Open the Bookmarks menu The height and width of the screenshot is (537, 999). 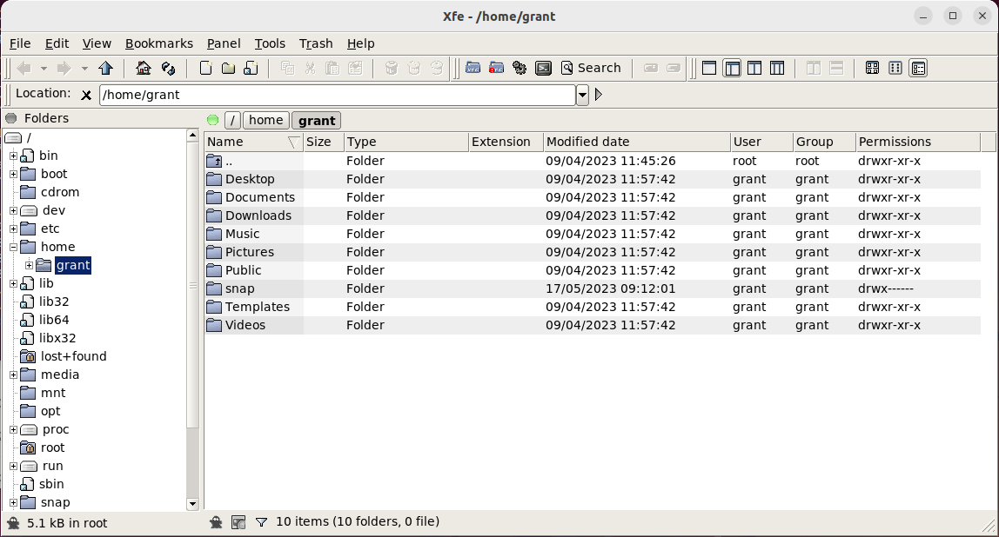click(159, 43)
